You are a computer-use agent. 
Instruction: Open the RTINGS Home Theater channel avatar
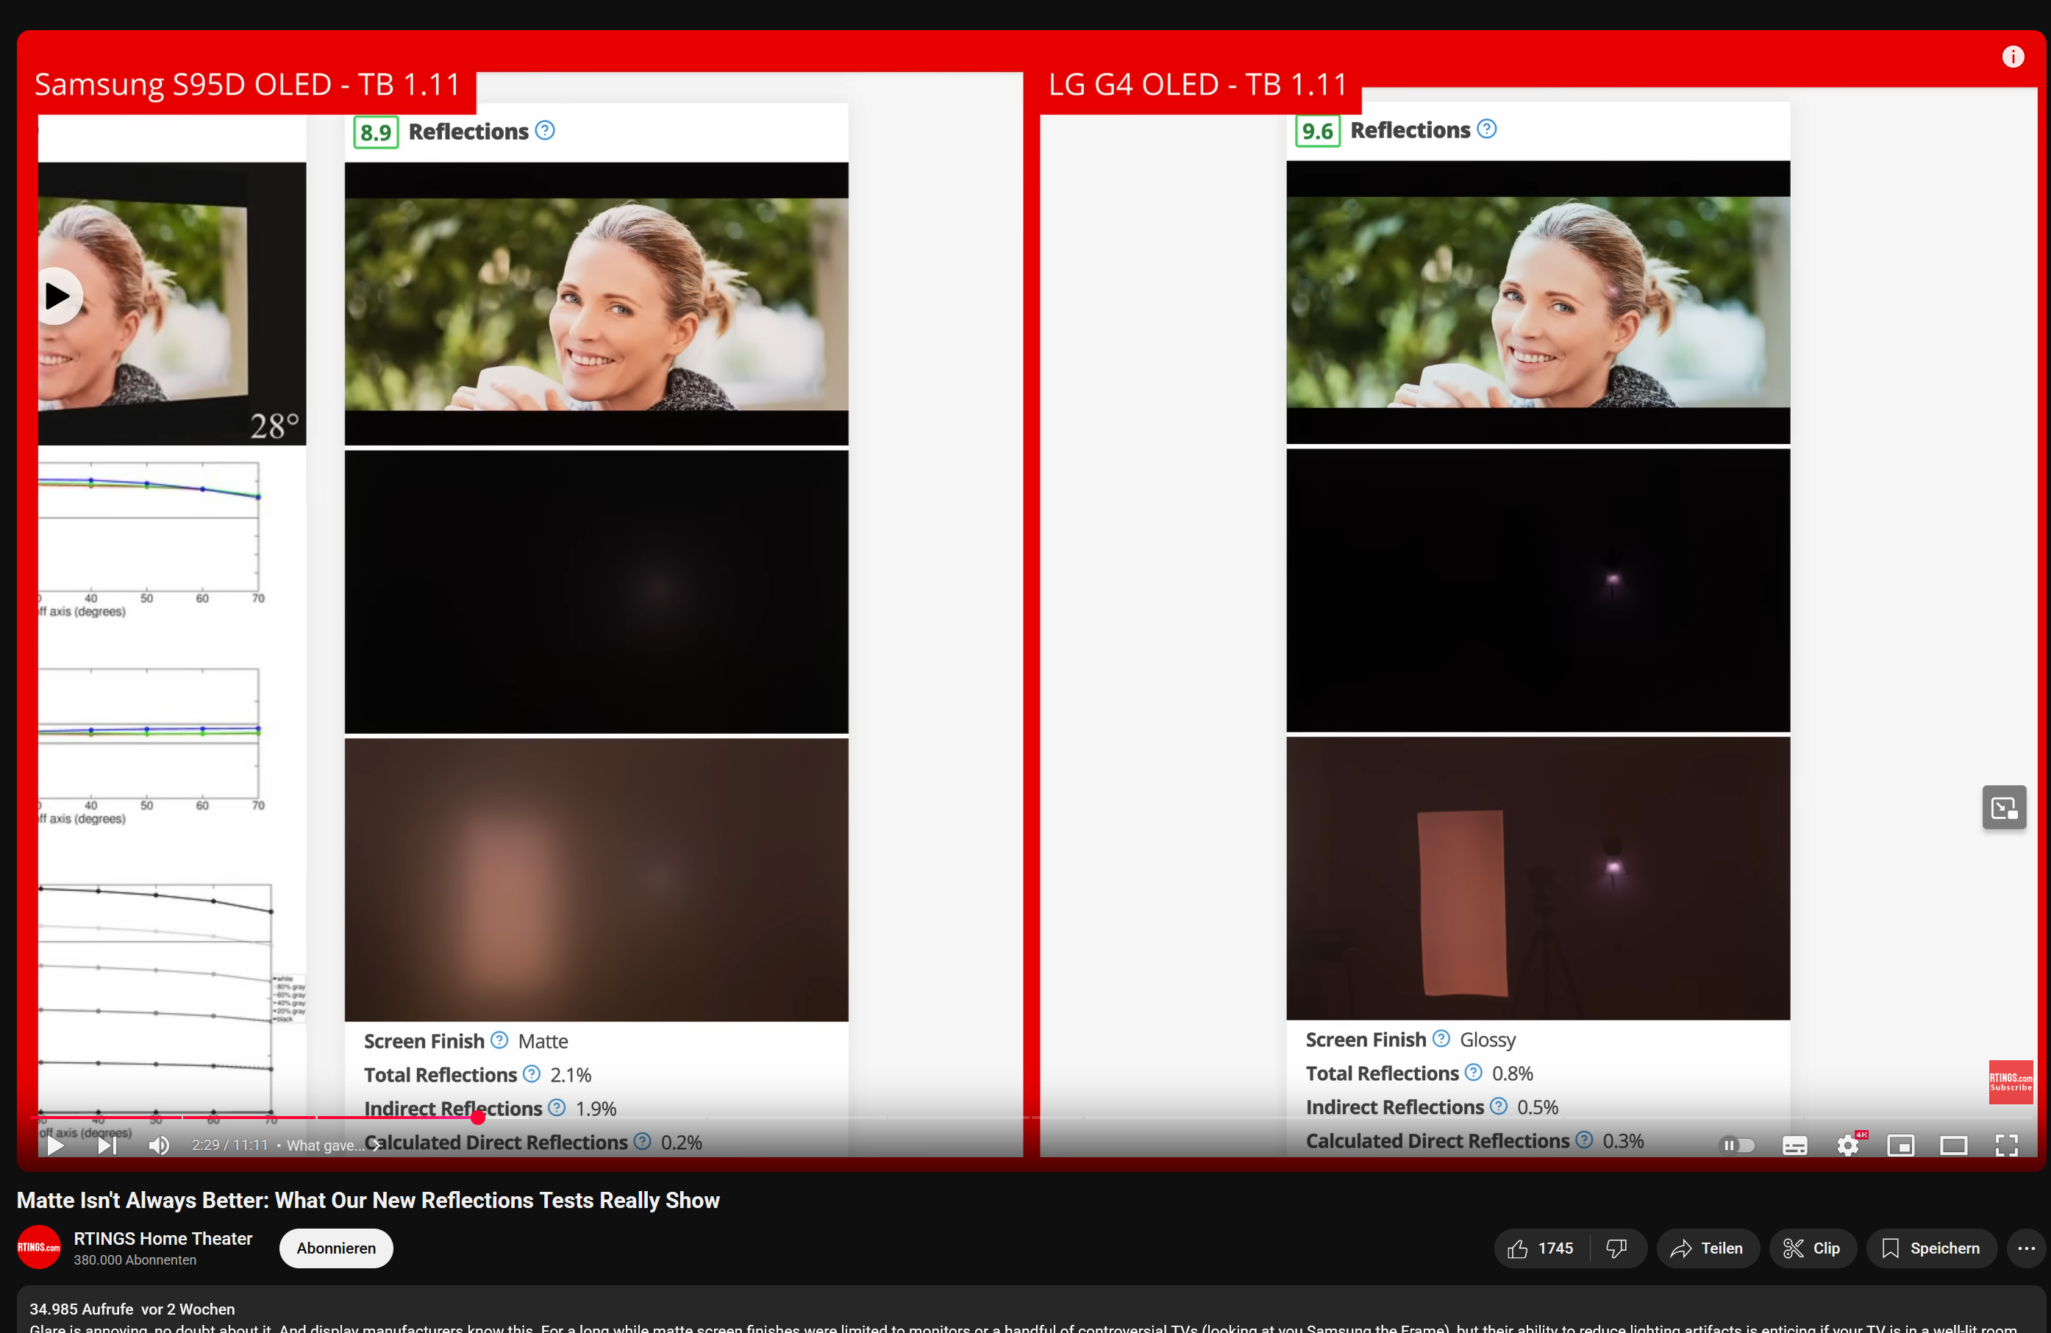pos(39,1248)
